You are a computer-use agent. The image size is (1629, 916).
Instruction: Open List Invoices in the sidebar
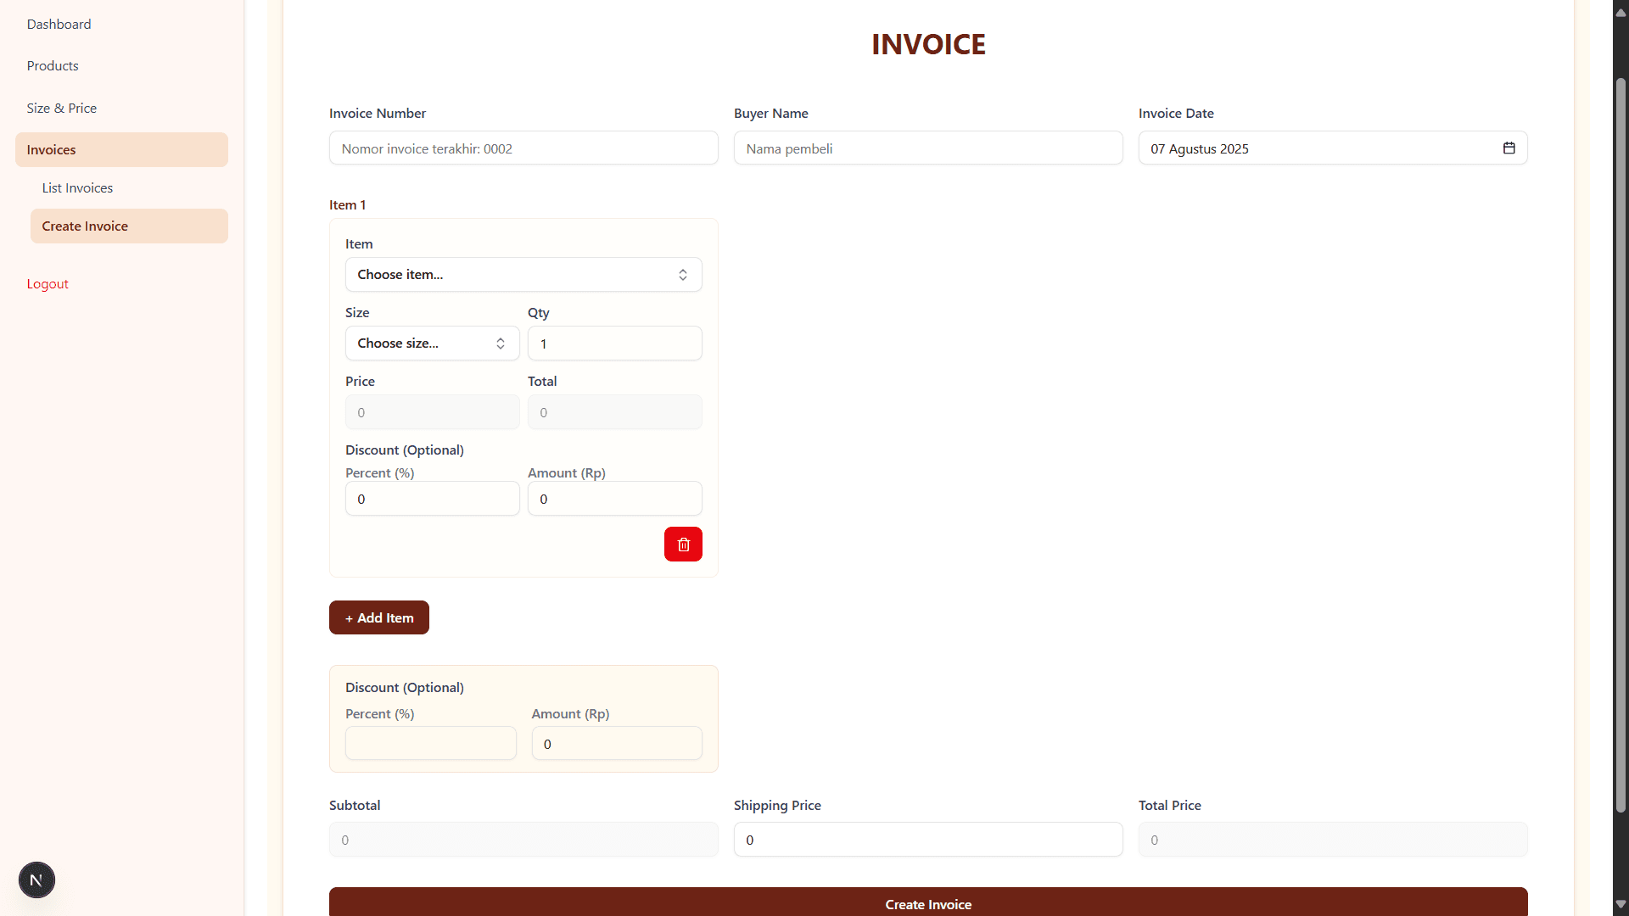point(77,187)
